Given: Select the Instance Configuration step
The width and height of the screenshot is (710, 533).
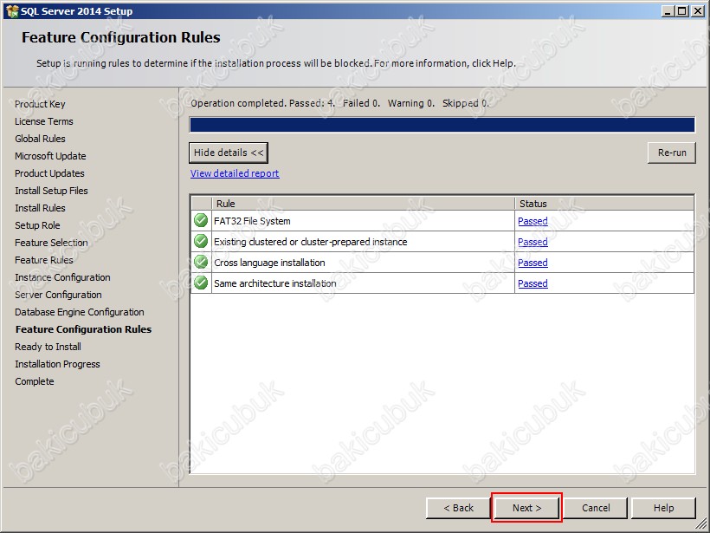Looking at the screenshot, I should pos(62,277).
